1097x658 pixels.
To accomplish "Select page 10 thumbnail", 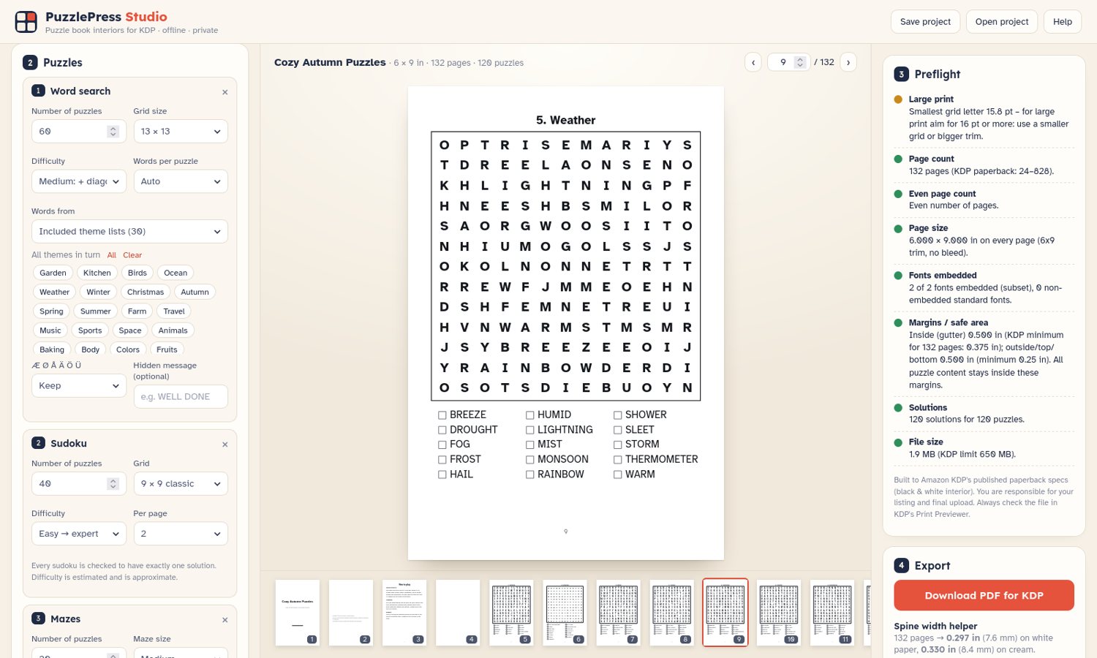I will (x=779, y=613).
